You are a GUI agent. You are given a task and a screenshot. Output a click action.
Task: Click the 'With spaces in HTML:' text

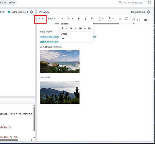51,47
